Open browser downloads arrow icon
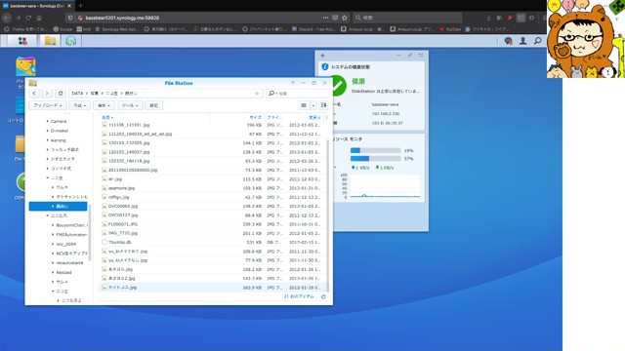Viewport: 625px width, 351px height. pos(488,18)
